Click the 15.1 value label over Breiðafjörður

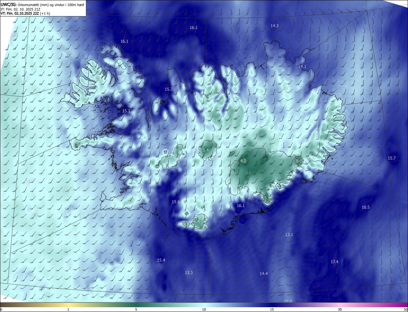click(126, 111)
